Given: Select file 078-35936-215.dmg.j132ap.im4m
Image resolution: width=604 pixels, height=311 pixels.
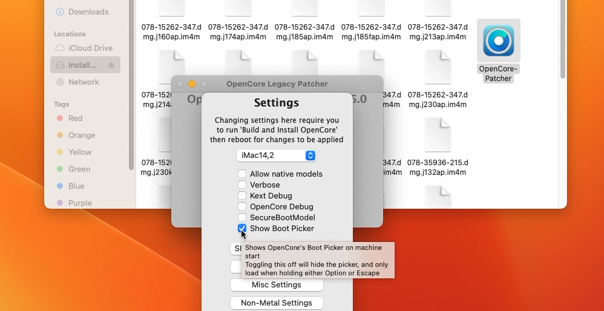Looking at the screenshot, I should [438, 168].
